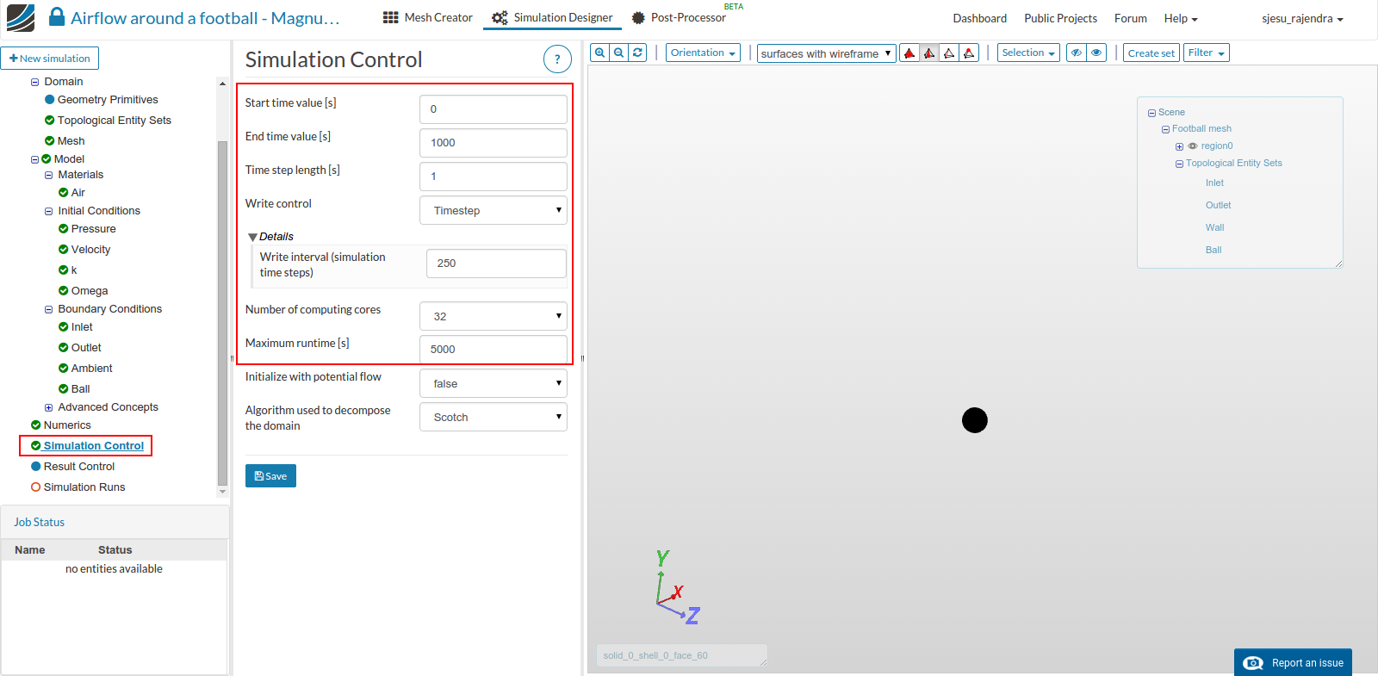Select wireframe render mode icon

(949, 53)
